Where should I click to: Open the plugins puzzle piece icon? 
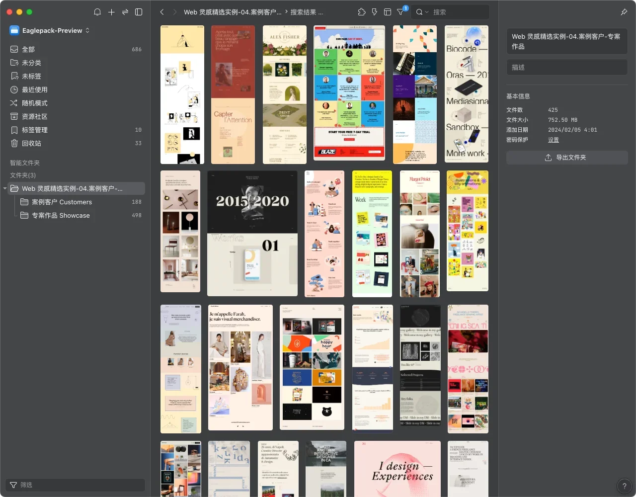pos(362,12)
